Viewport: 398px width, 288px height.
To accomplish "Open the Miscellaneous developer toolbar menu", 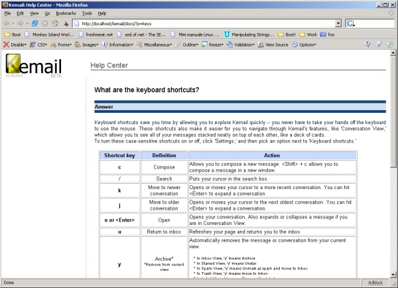I will coord(155,44).
